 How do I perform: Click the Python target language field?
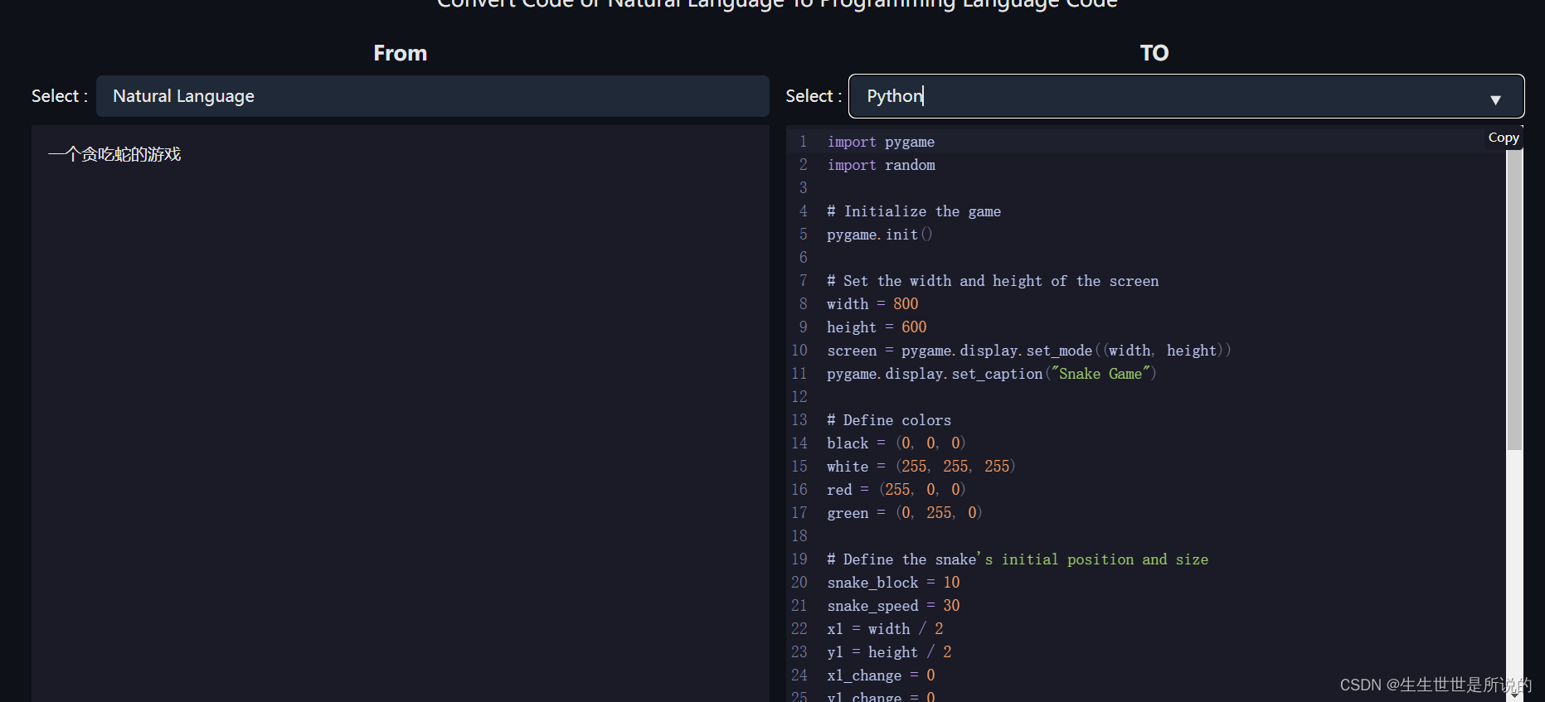coord(1186,96)
